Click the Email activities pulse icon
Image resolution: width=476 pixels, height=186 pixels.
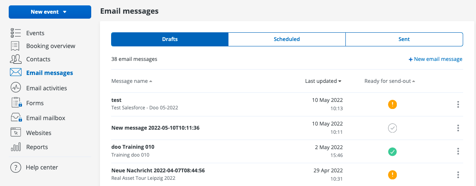15,88
